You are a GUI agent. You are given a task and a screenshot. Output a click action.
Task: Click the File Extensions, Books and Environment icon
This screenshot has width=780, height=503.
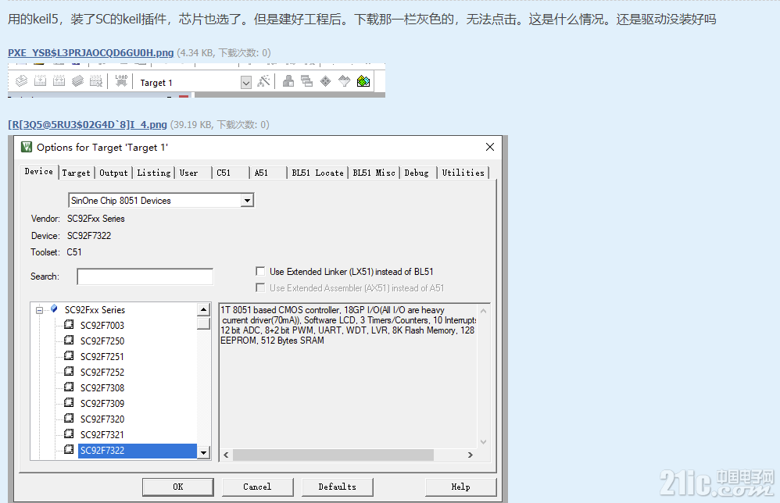pyautogui.click(x=288, y=81)
